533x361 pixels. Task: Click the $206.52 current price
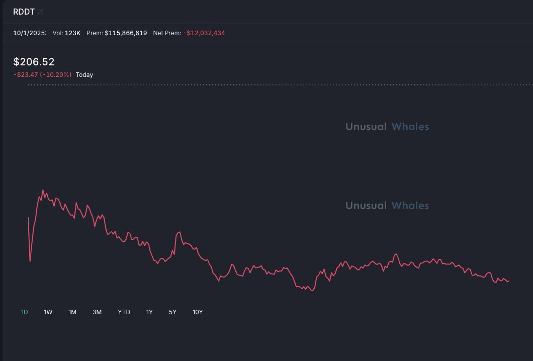34,62
